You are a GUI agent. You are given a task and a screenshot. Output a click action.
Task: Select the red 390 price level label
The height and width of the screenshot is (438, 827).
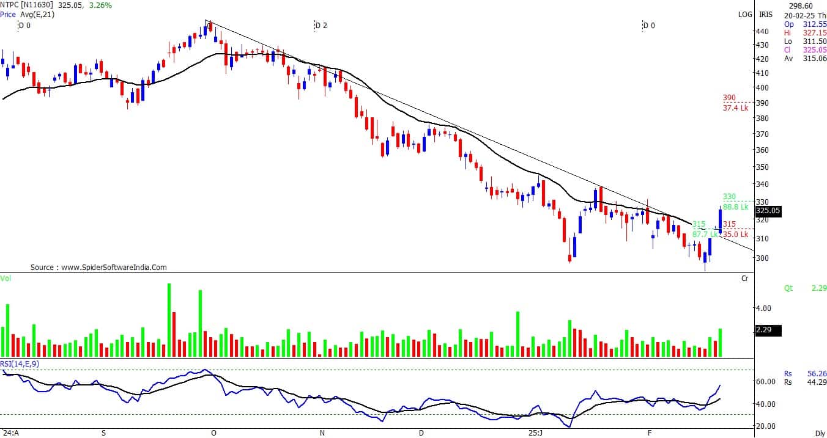(x=729, y=98)
